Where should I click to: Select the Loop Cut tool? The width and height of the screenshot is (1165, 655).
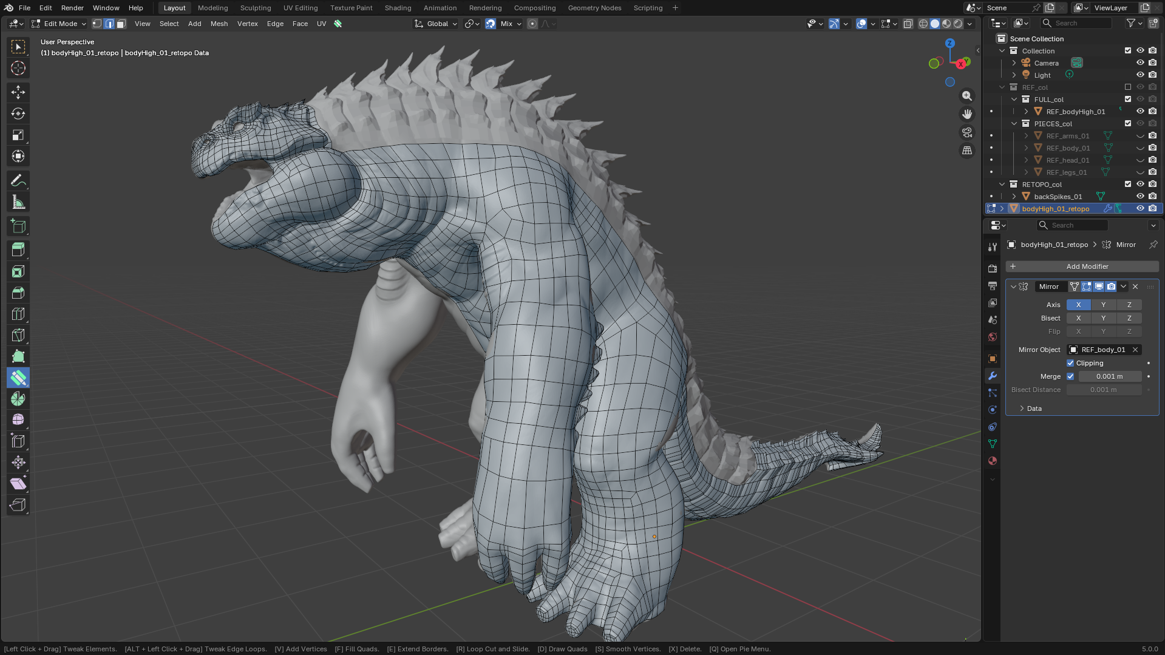click(18, 314)
